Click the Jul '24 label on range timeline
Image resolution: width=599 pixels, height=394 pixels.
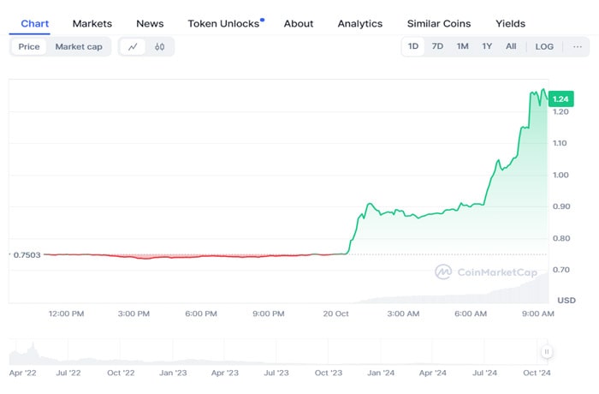[485, 373]
